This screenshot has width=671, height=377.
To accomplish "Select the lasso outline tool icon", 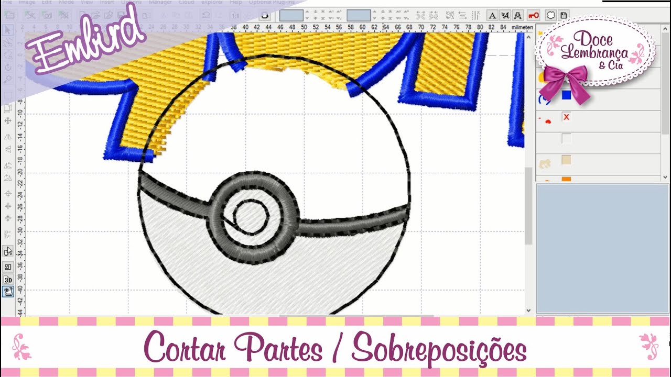I will click(x=551, y=16).
